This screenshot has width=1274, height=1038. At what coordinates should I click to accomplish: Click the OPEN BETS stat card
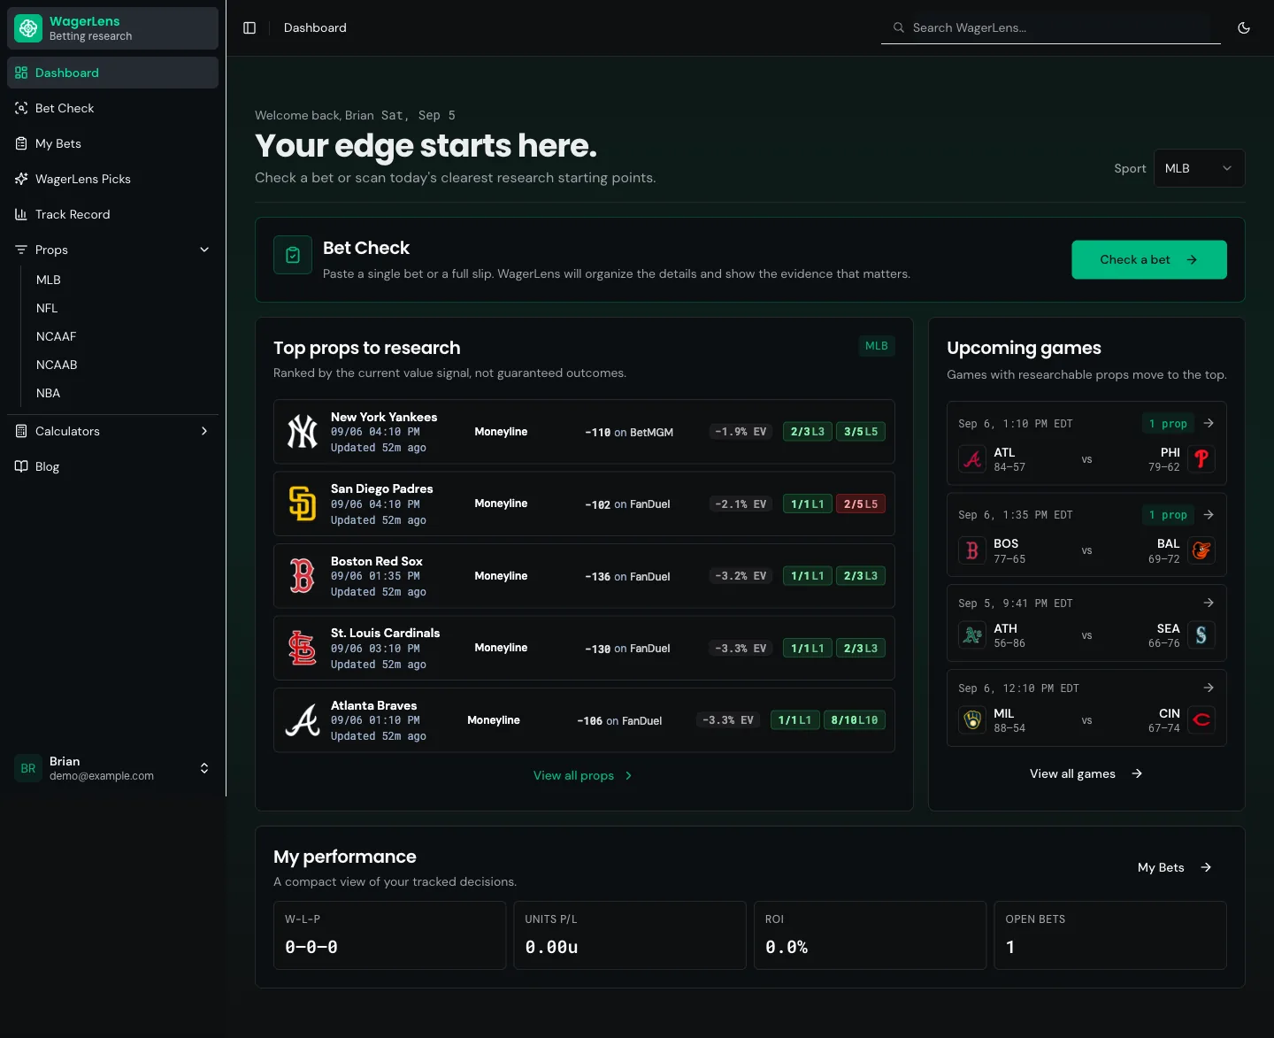(1110, 935)
